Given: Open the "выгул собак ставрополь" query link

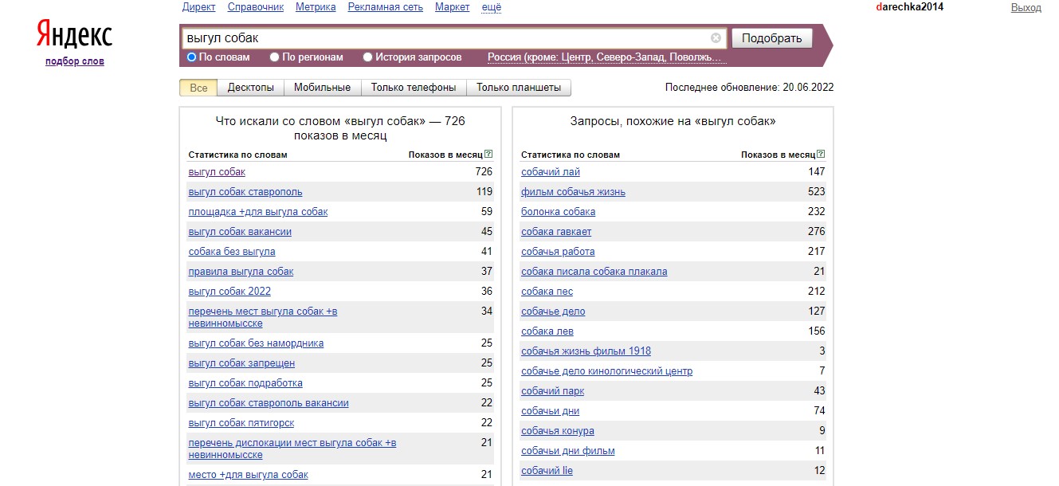Looking at the screenshot, I should click(x=245, y=192).
